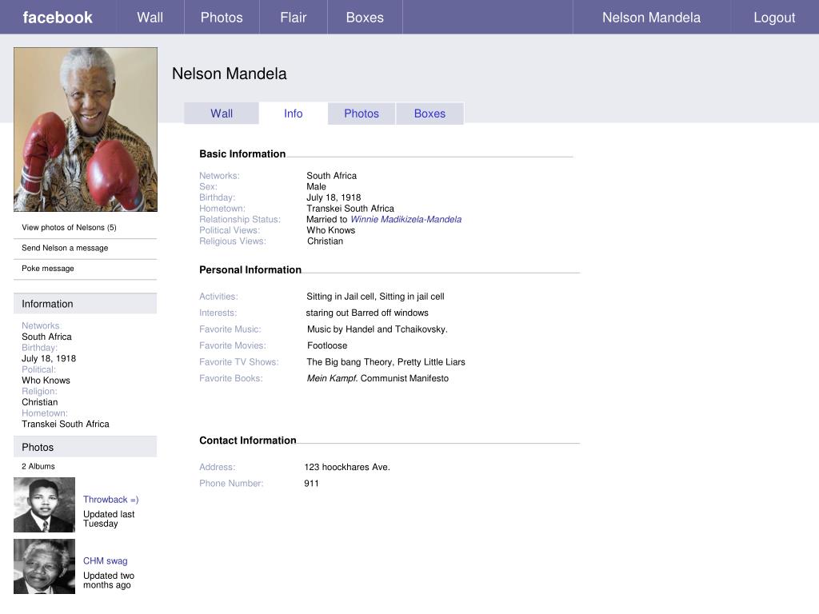Click 'Male' value in Basic Information
Screen dimensions: 819x614
316,186
